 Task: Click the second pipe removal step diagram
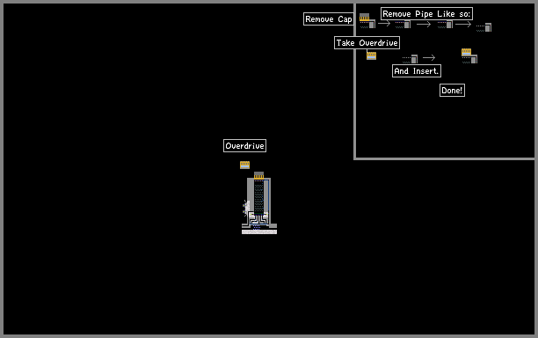coord(403,25)
